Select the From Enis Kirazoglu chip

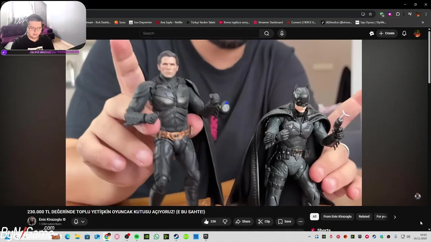(337, 216)
